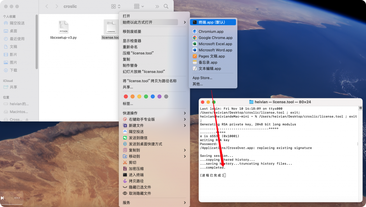
Task: Open license.tool with Chromium.app
Action: [x=211, y=31]
